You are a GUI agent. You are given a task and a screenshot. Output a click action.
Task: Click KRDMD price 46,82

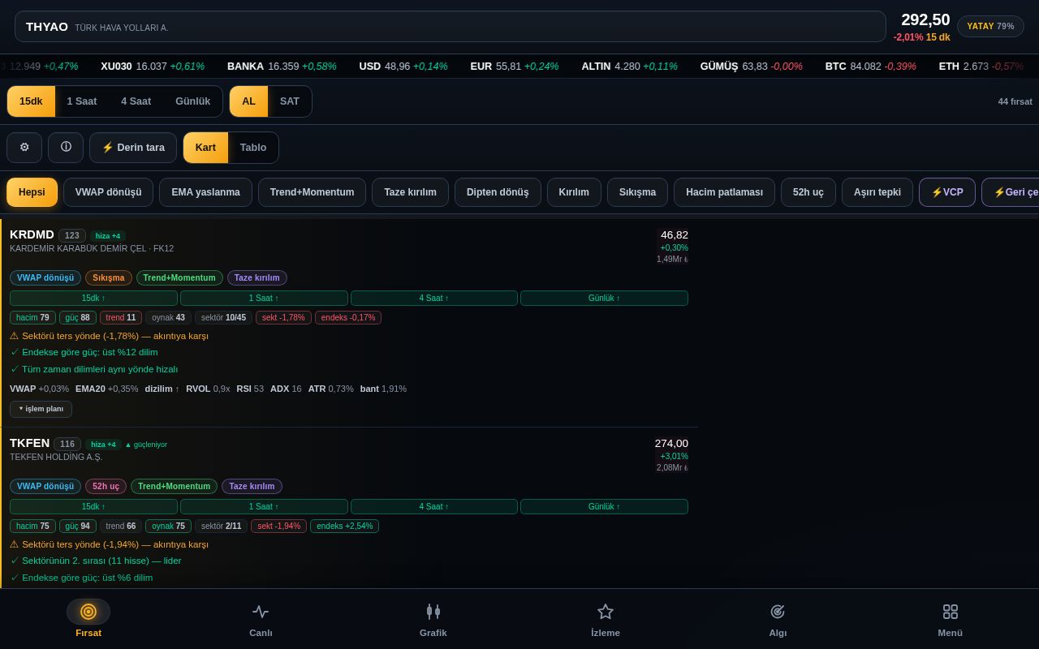pos(674,234)
